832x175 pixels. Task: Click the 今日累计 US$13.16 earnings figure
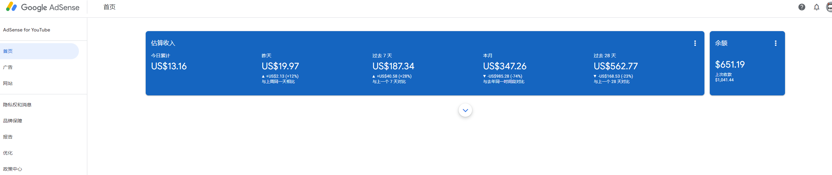169,66
